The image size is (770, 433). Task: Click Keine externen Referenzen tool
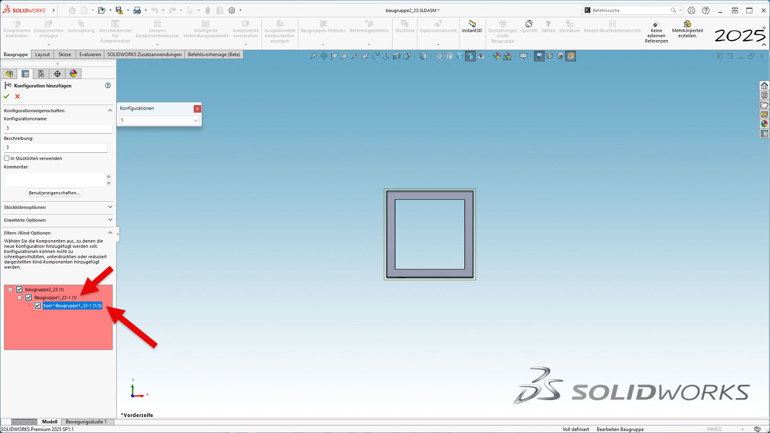[656, 32]
